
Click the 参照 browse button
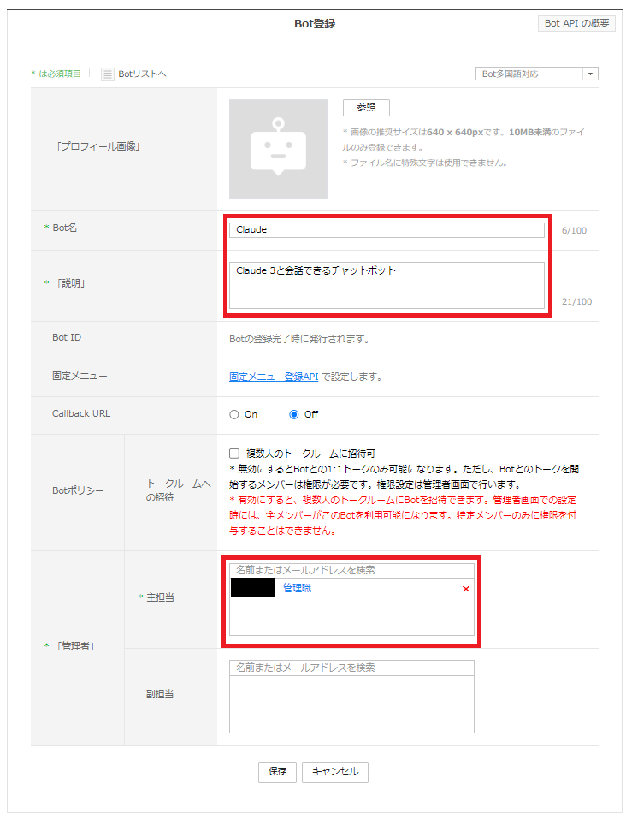click(366, 107)
